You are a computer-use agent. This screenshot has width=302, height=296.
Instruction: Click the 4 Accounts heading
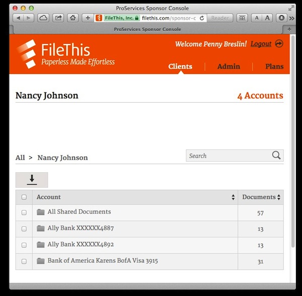[260, 96]
